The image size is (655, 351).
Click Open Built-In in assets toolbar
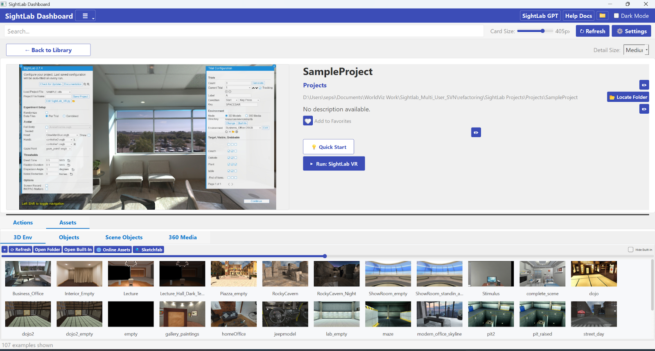coord(78,250)
